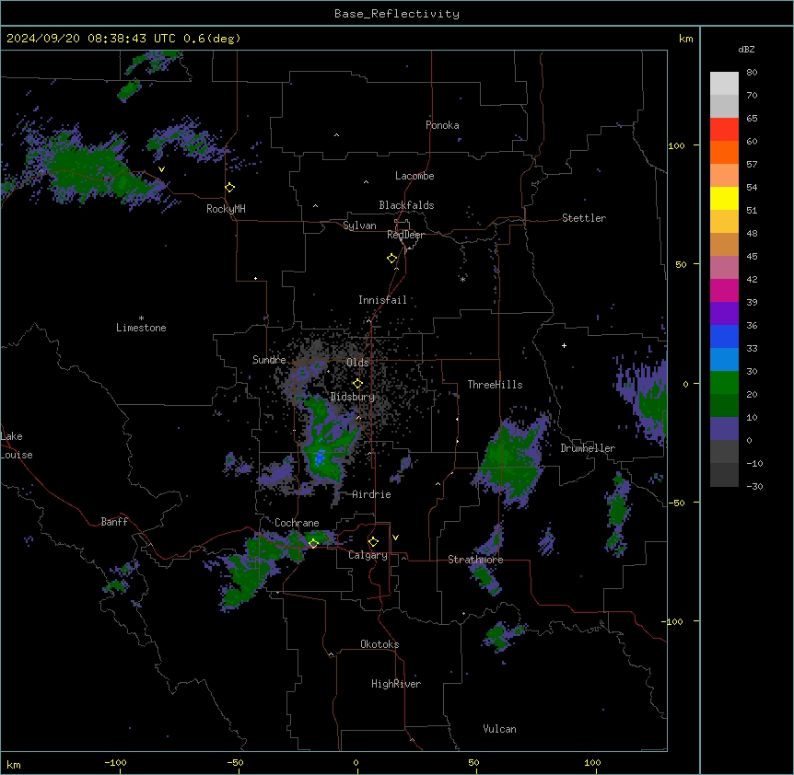Click the white asterisk east of Innisfail

[462, 279]
